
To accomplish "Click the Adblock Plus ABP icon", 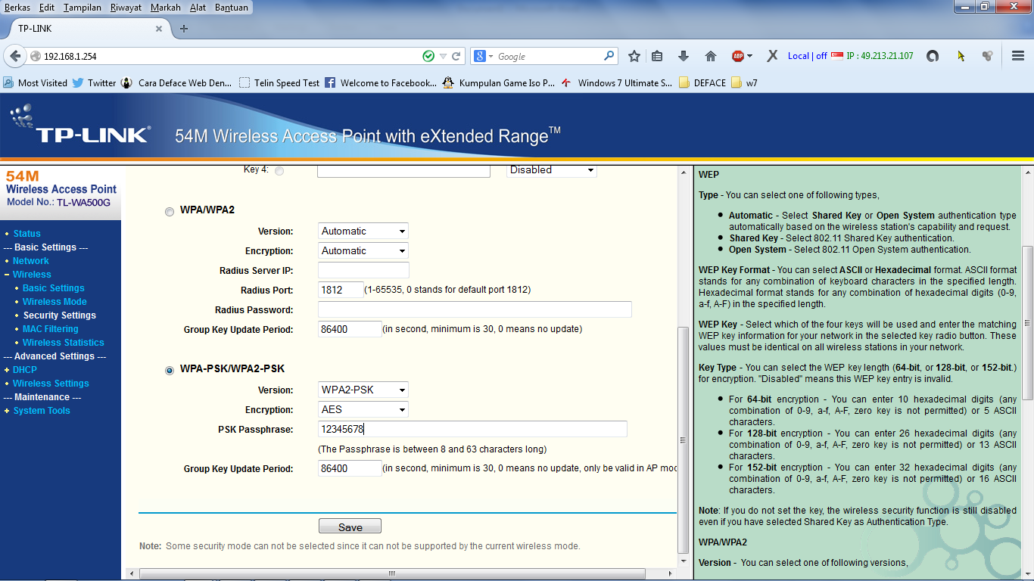I will pos(737,56).
